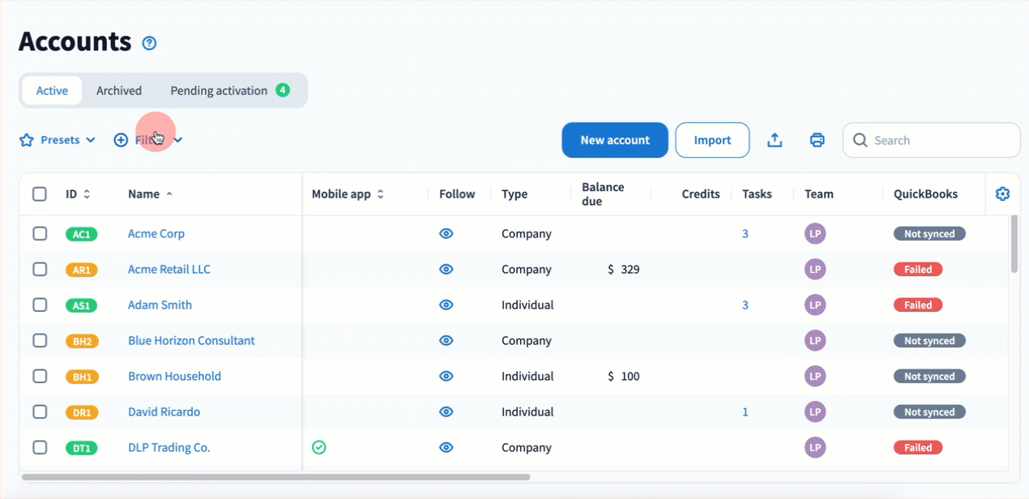The width and height of the screenshot is (1029, 499).
Task: Click the Failed QuickBooks badge for Adam Smith
Action: tap(917, 305)
